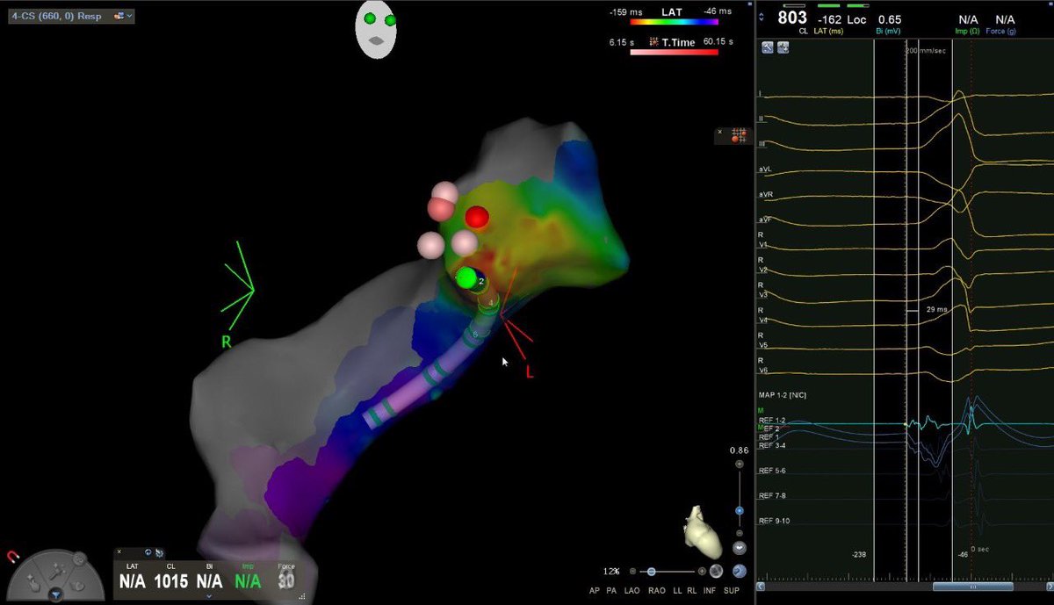Click the 29 ms caliper measurement
The height and width of the screenshot is (605, 1054).
(x=935, y=310)
